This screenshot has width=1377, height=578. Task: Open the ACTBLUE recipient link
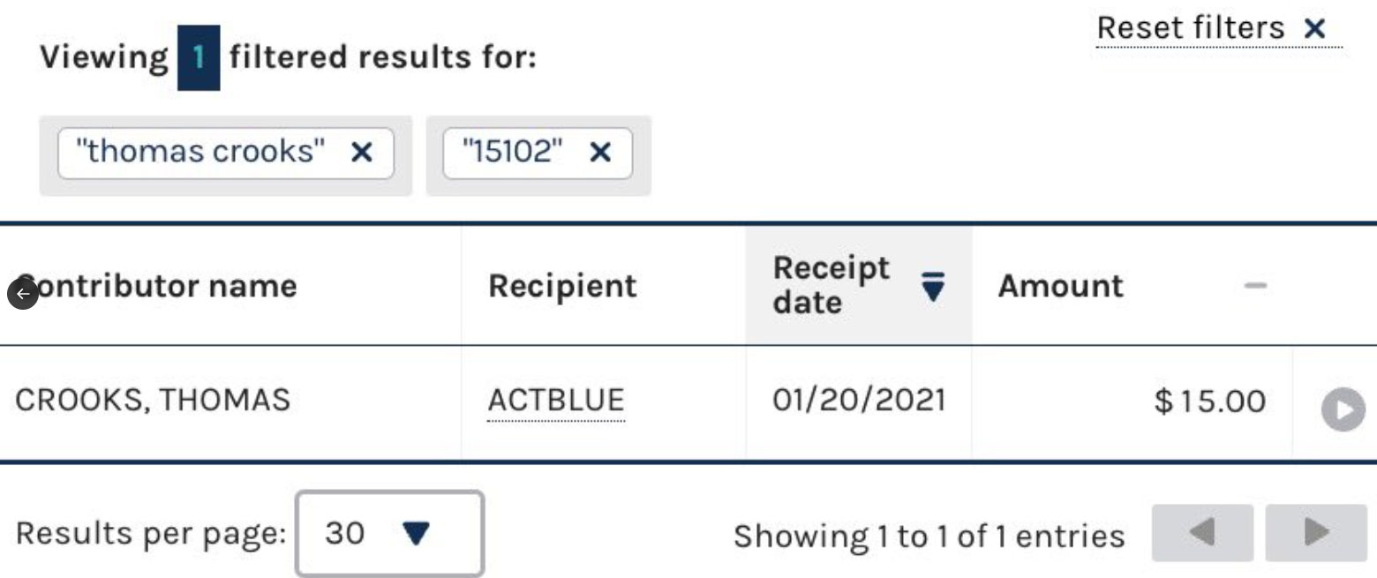coord(556,401)
